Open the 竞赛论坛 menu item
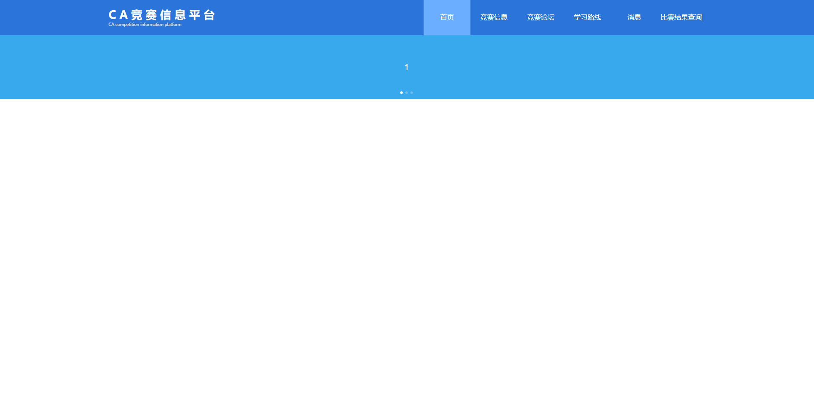 [541, 17]
